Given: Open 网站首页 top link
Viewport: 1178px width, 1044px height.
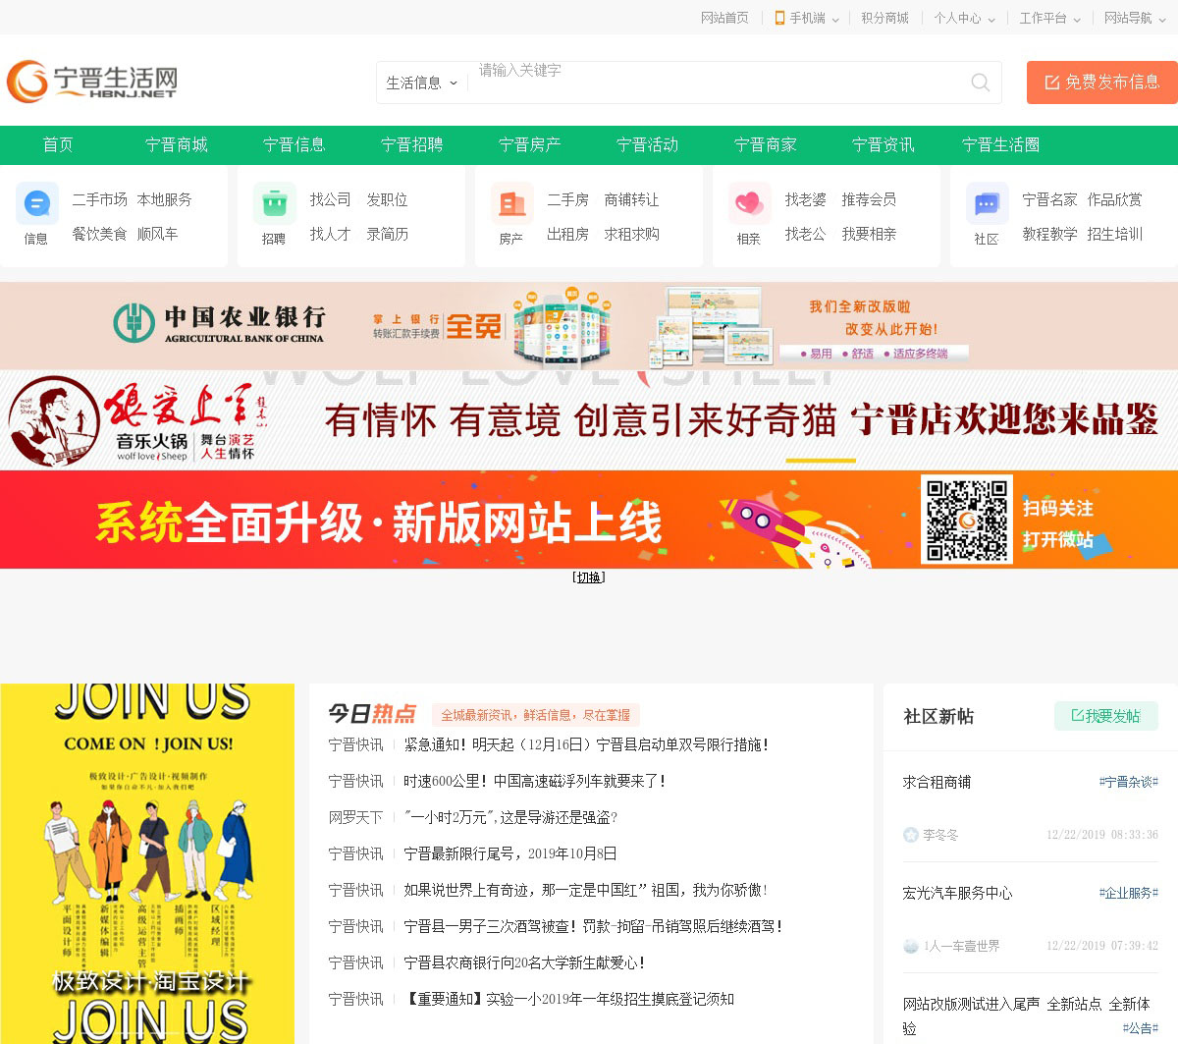Looking at the screenshot, I should point(724,18).
